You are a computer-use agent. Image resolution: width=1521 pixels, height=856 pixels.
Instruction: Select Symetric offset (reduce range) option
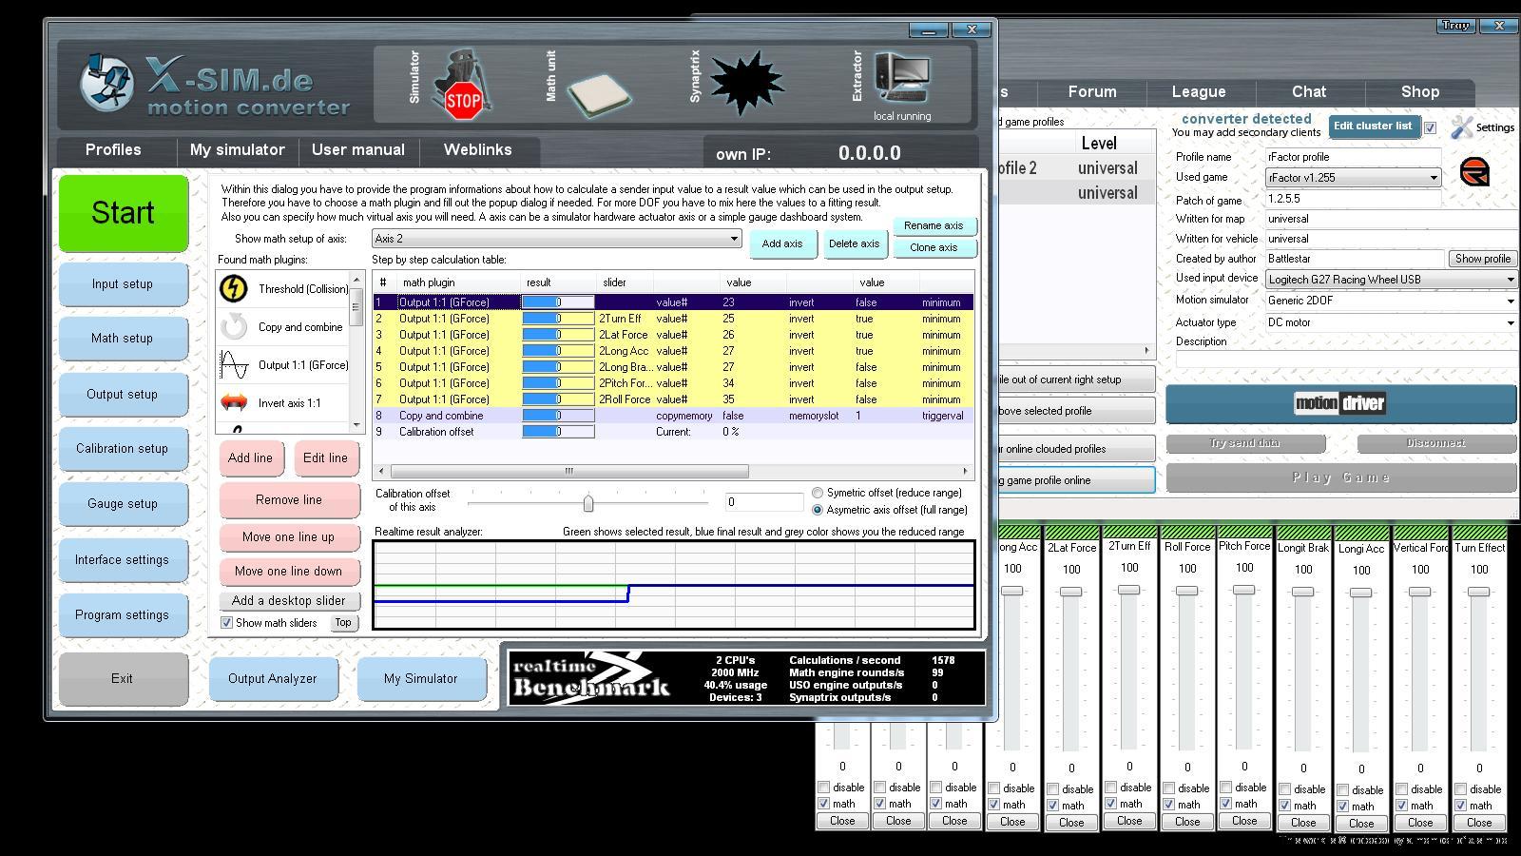point(818,493)
